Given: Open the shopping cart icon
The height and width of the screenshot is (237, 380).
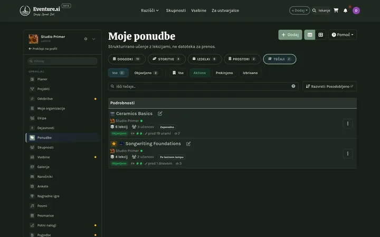Looking at the screenshot, I should point(336,11).
